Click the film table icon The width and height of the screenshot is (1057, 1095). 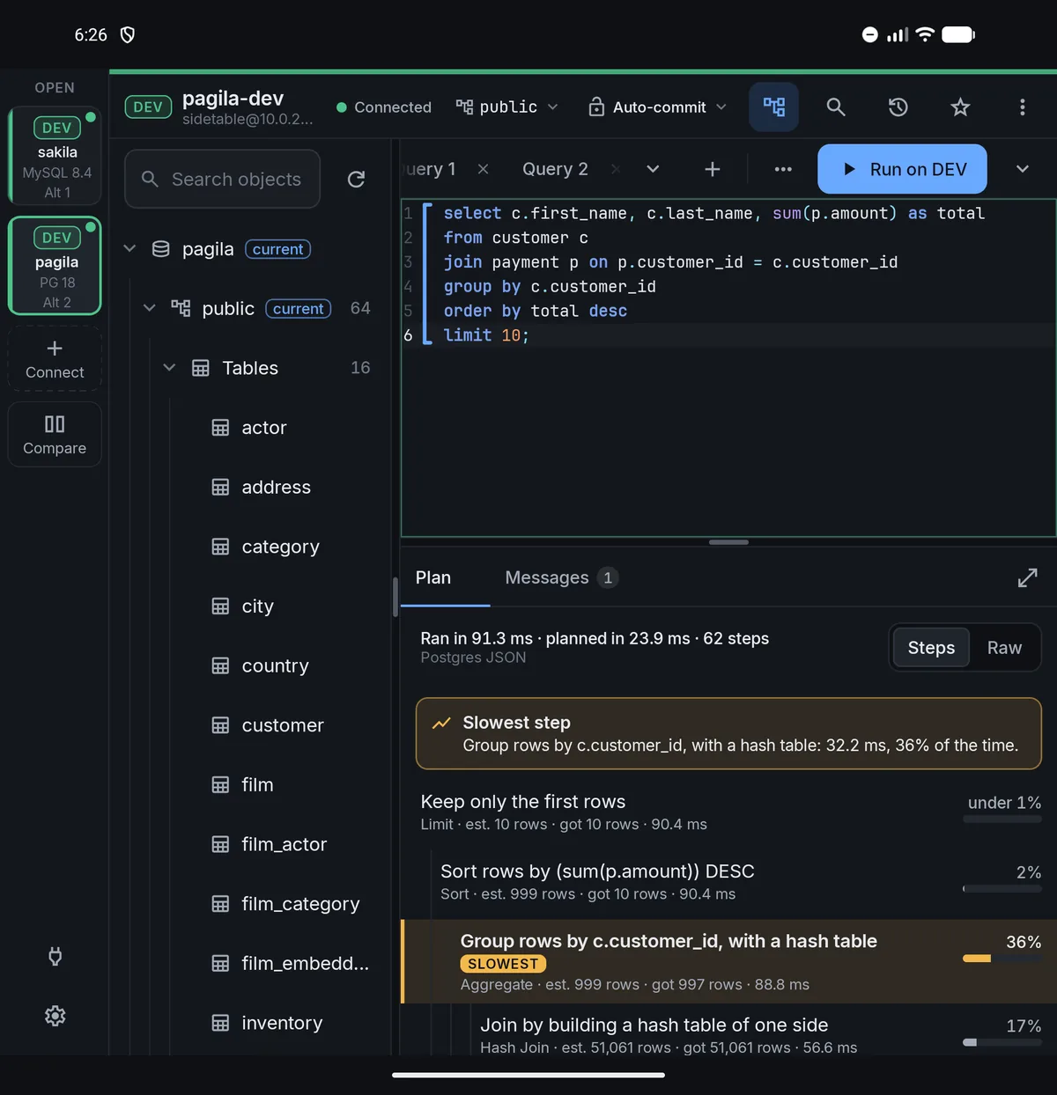click(x=220, y=784)
